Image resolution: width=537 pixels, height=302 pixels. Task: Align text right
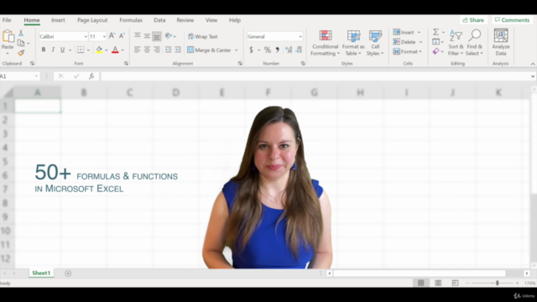click(157, 50)
